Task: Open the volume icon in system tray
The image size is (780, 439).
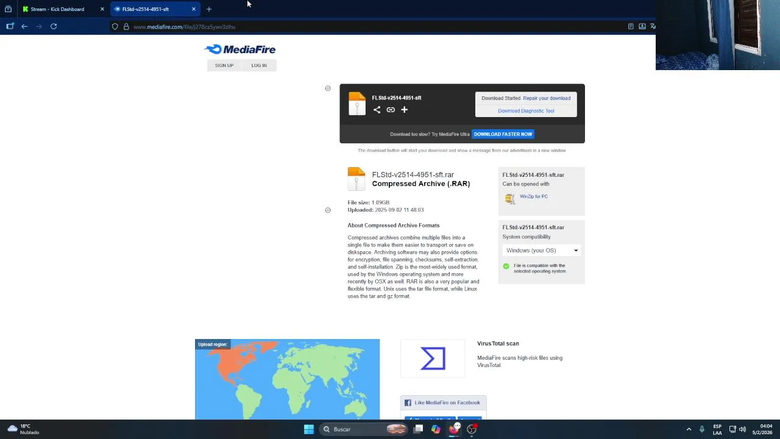Action: (742, 429)
